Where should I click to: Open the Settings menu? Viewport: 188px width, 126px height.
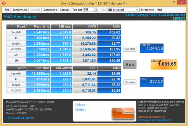[65, 10]
